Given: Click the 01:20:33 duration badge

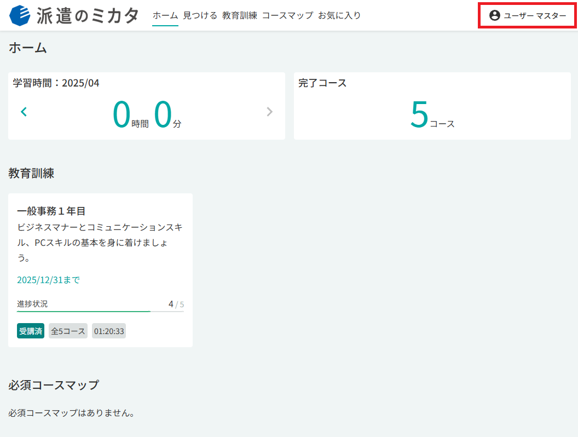Looking at the screenshot, I should tap(109, 331).
